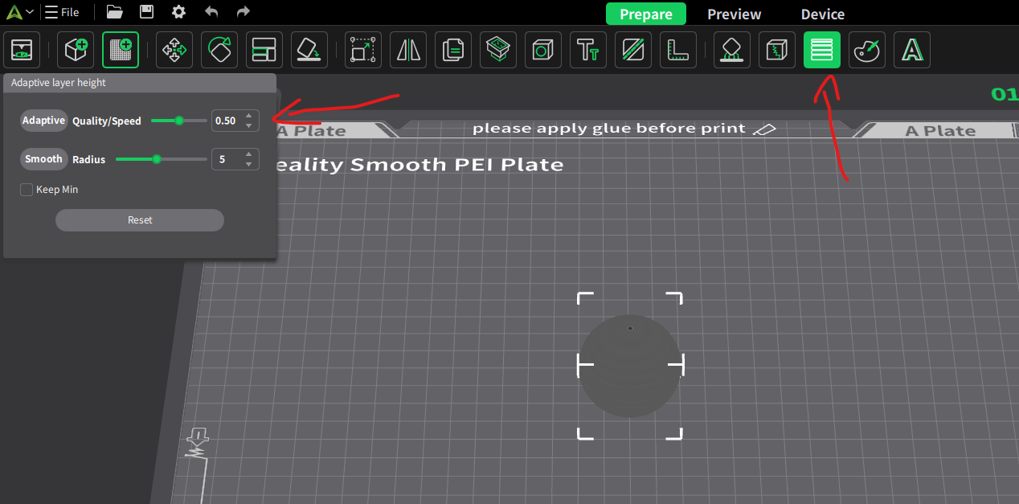Click the hollow cube drill icon
Image resolution: width=1019 pixels, height=504 pixels.
click(544, 50)
